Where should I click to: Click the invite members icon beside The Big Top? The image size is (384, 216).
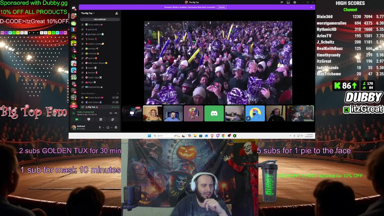click(117, 13)
